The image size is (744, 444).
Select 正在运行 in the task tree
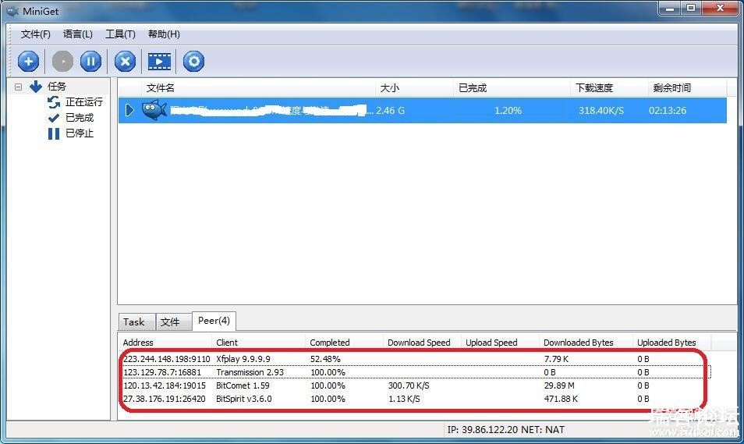[84, 102]
